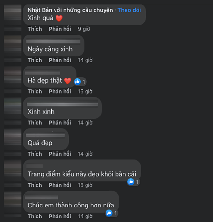Image resolution: width=213 pixels, height=222 pixels.
Task: Open 'Nhật Bản với những câu chuyện' profile name
Action: 70,10
